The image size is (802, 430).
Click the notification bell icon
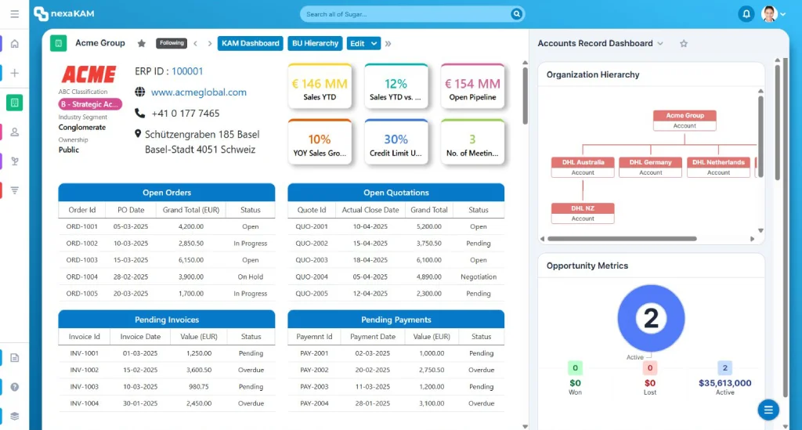pos(746,14)
